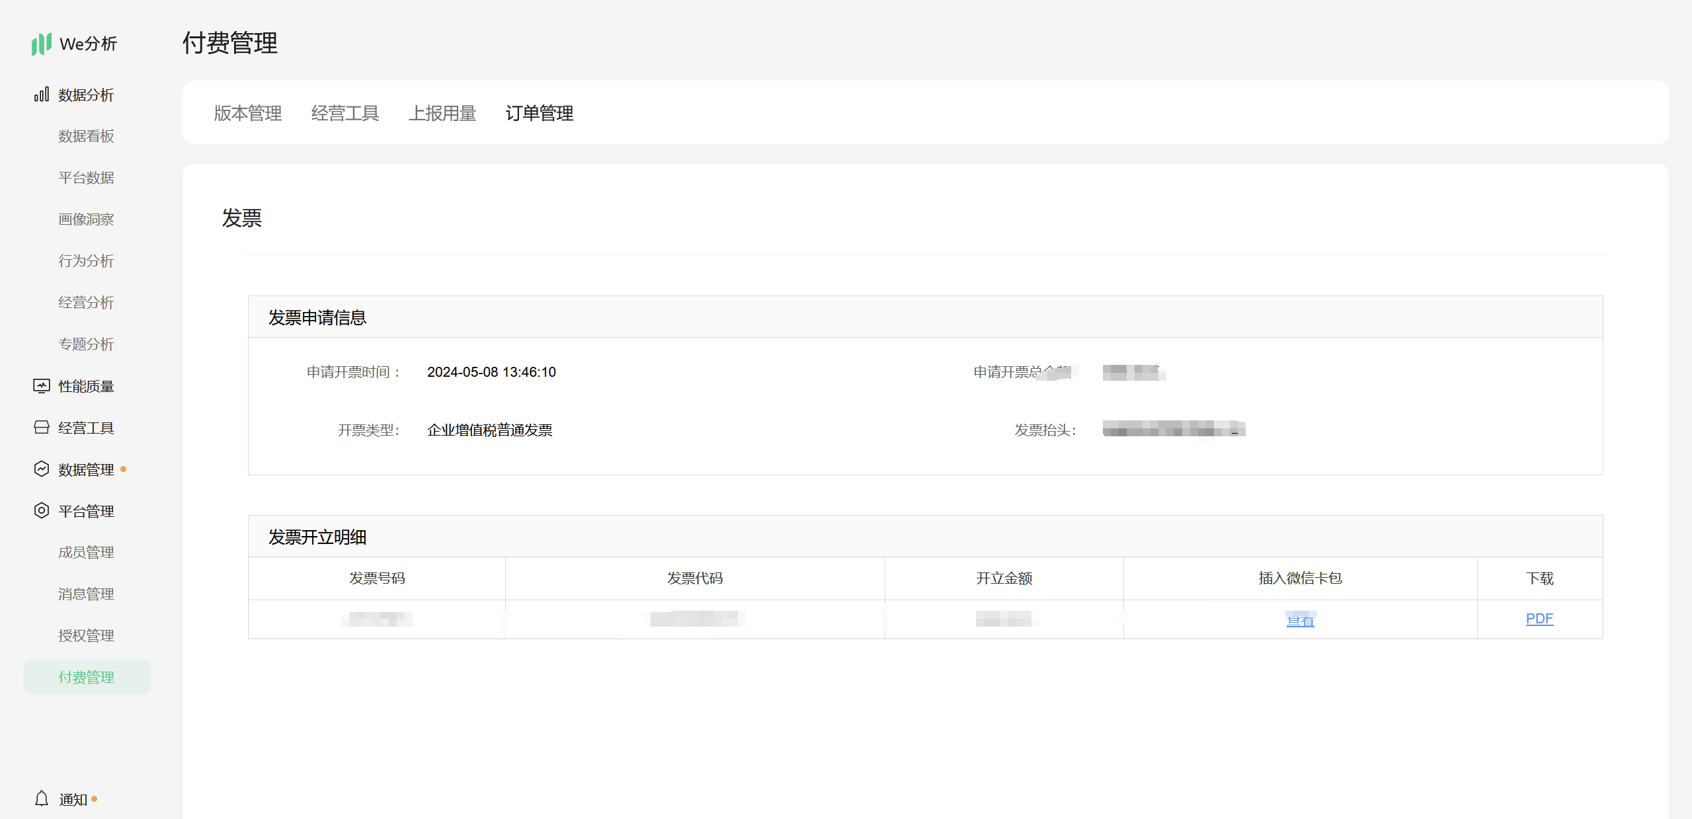The height and width of the screenshot is (819, 1692).
Task: Go to 平台数据 sidebar item
Action: click(86, 178)
